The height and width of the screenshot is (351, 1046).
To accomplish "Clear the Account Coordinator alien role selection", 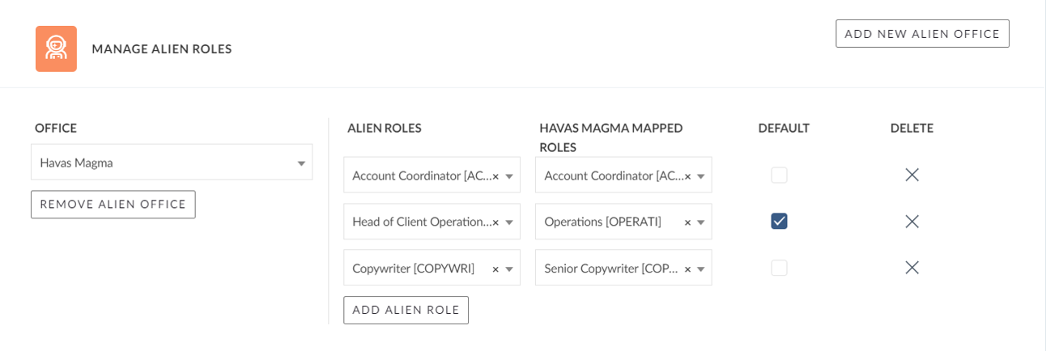I will click(495, 176).
